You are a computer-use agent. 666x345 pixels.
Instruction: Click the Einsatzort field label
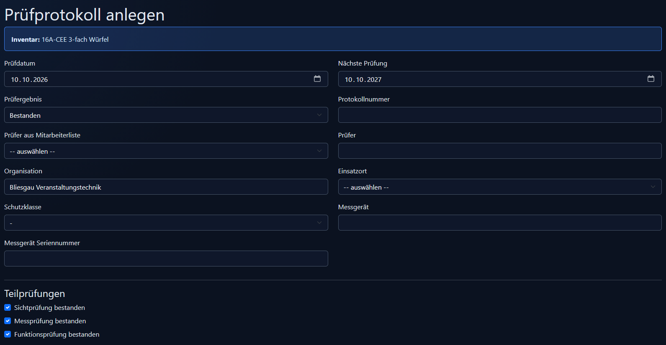[352, 171]
